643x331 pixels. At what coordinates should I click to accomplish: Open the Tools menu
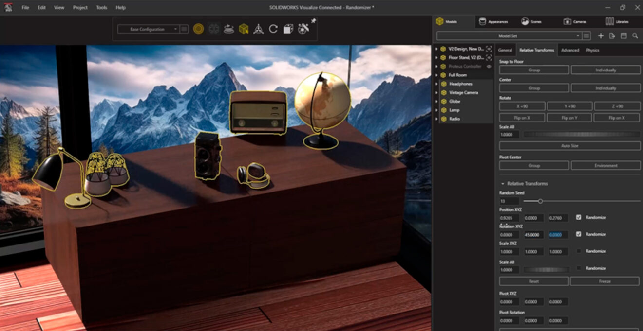pos(102,7)
